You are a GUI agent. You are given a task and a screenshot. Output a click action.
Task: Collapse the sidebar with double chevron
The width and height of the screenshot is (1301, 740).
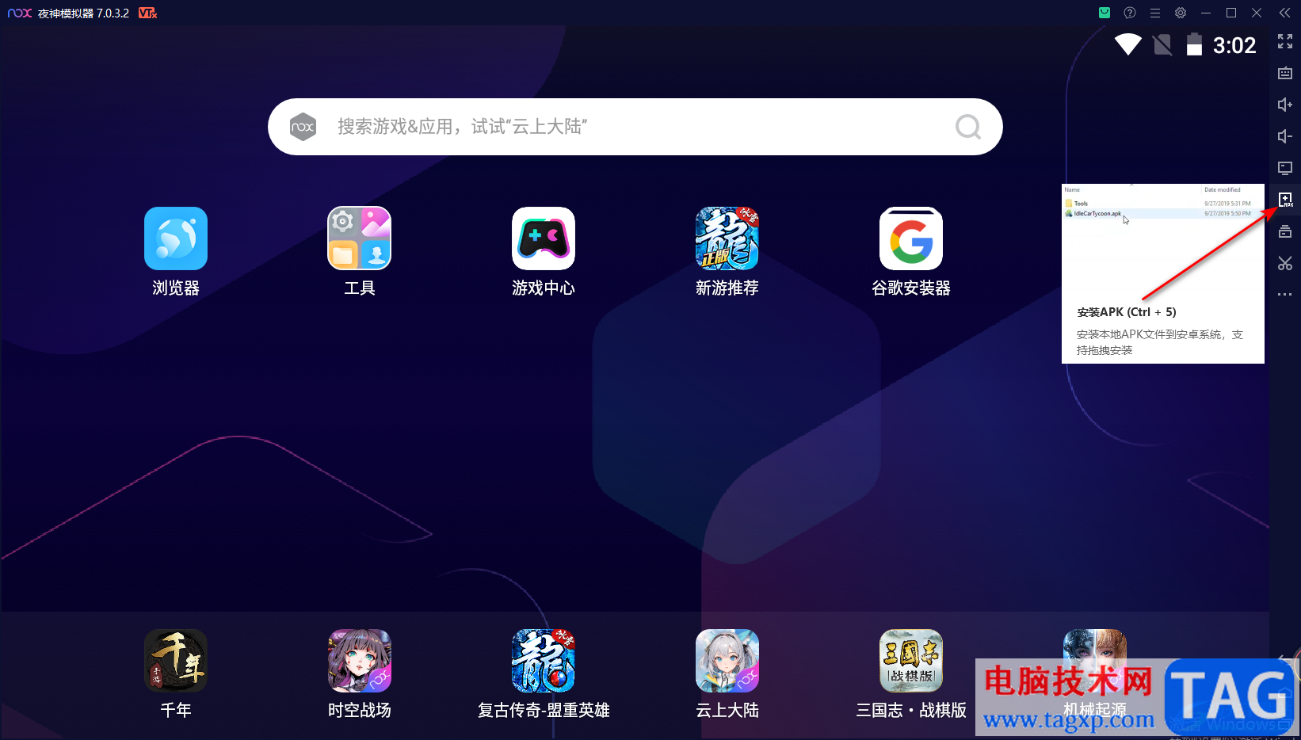tap(1285, 13)
